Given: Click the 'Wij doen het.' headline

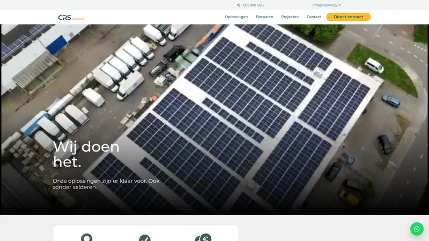Looking at the screenshot, I should click(x=86, y=154).
